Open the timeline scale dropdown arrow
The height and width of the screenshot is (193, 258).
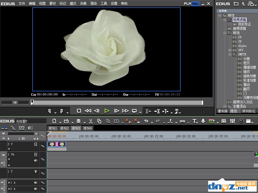pos(35,139)
